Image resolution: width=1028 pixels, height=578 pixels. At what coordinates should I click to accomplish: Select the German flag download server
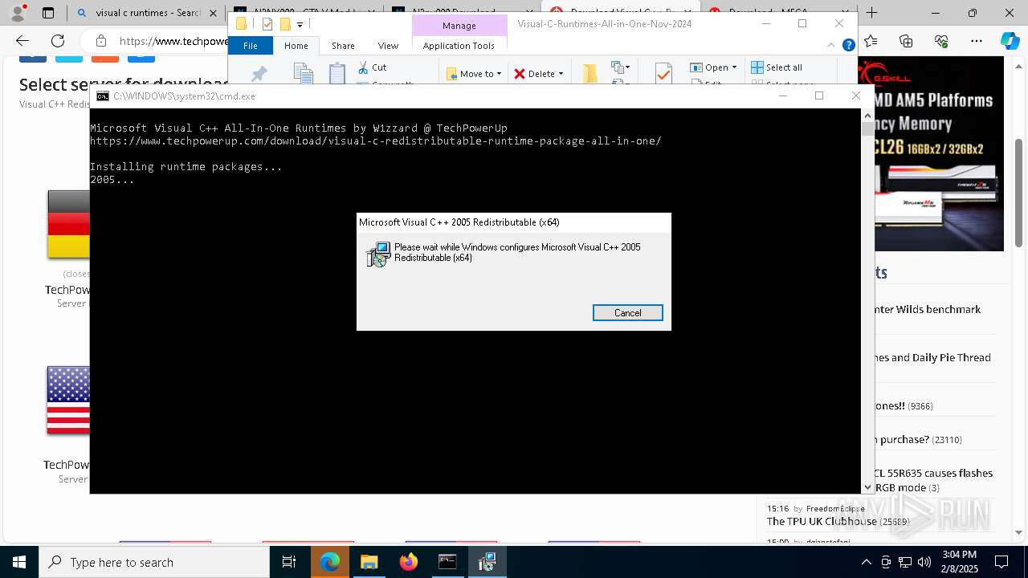[68, 224]
